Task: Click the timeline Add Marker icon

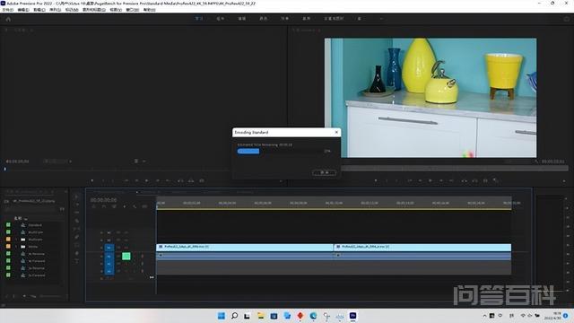Action: 125,207
